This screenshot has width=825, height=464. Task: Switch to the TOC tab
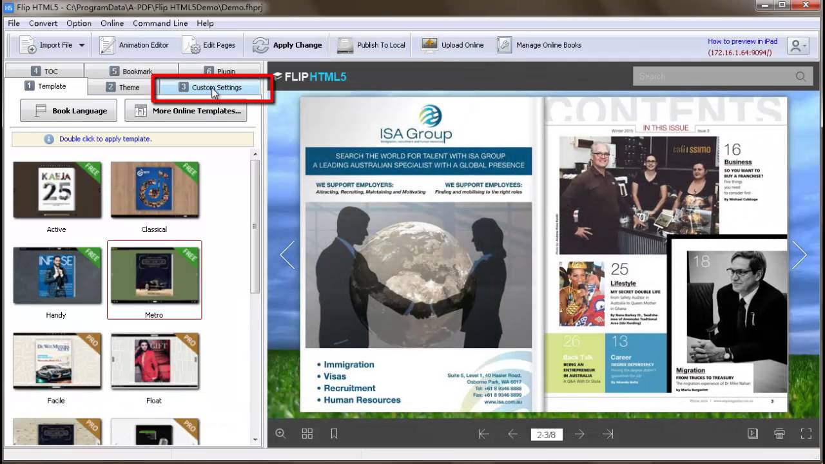tap(44, 71)
